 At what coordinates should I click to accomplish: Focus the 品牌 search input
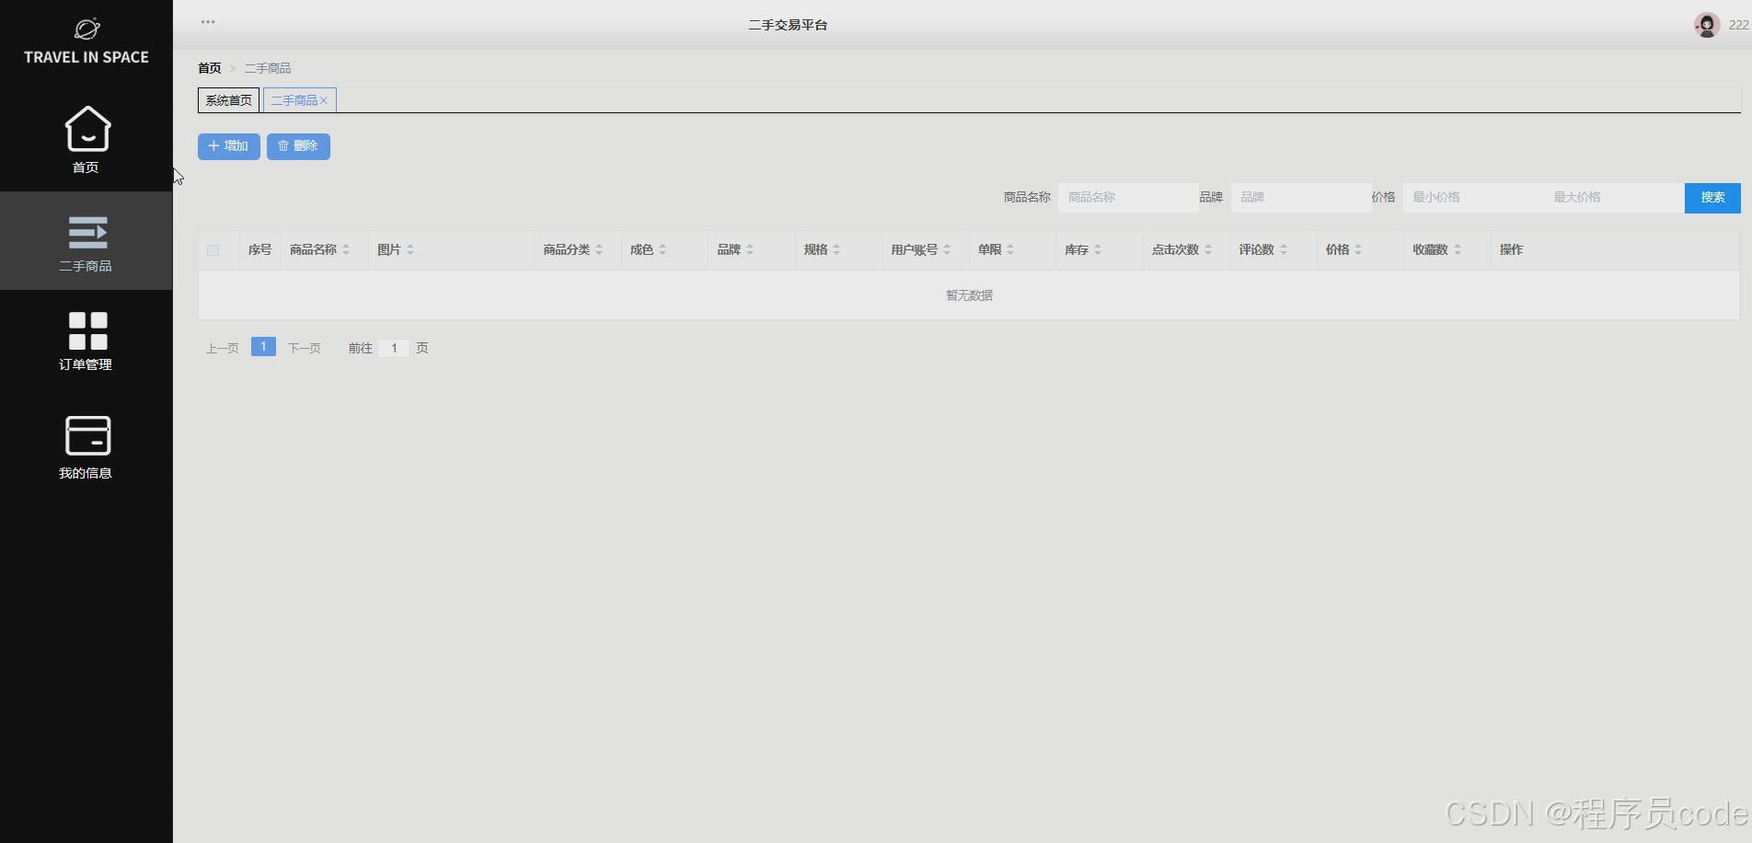coord(1301,198)
